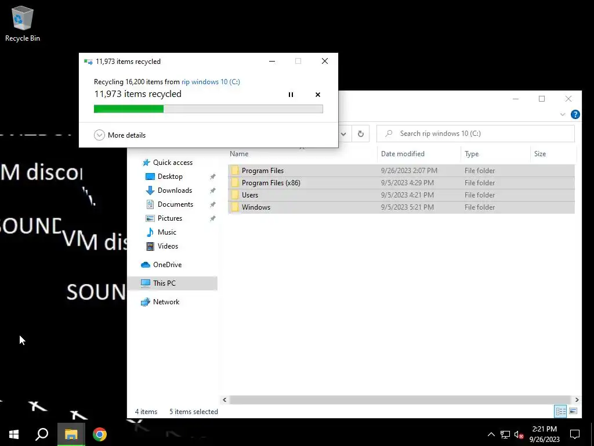Click date 9/26/2023 2:07 PM cell
This screenshot has width=594, height=446.
[x=409, y=171]
